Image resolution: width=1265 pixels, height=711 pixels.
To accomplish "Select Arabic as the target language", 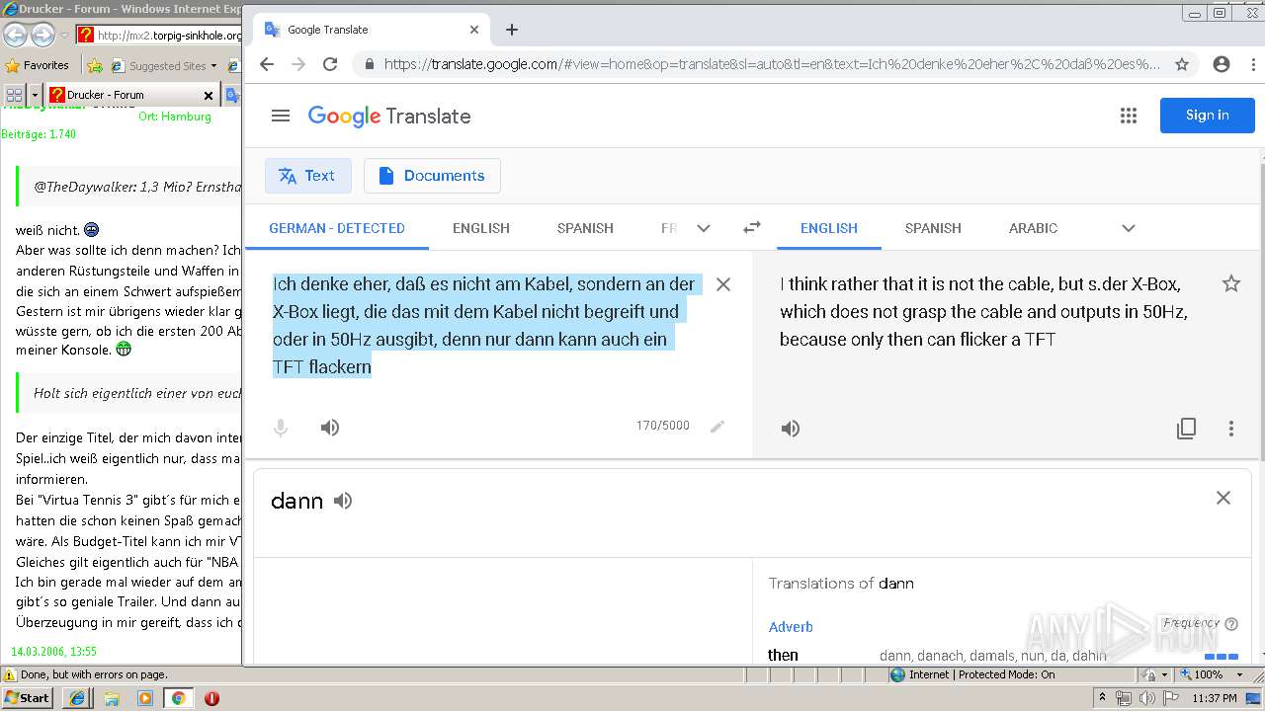I will (x=1034, y=228).
